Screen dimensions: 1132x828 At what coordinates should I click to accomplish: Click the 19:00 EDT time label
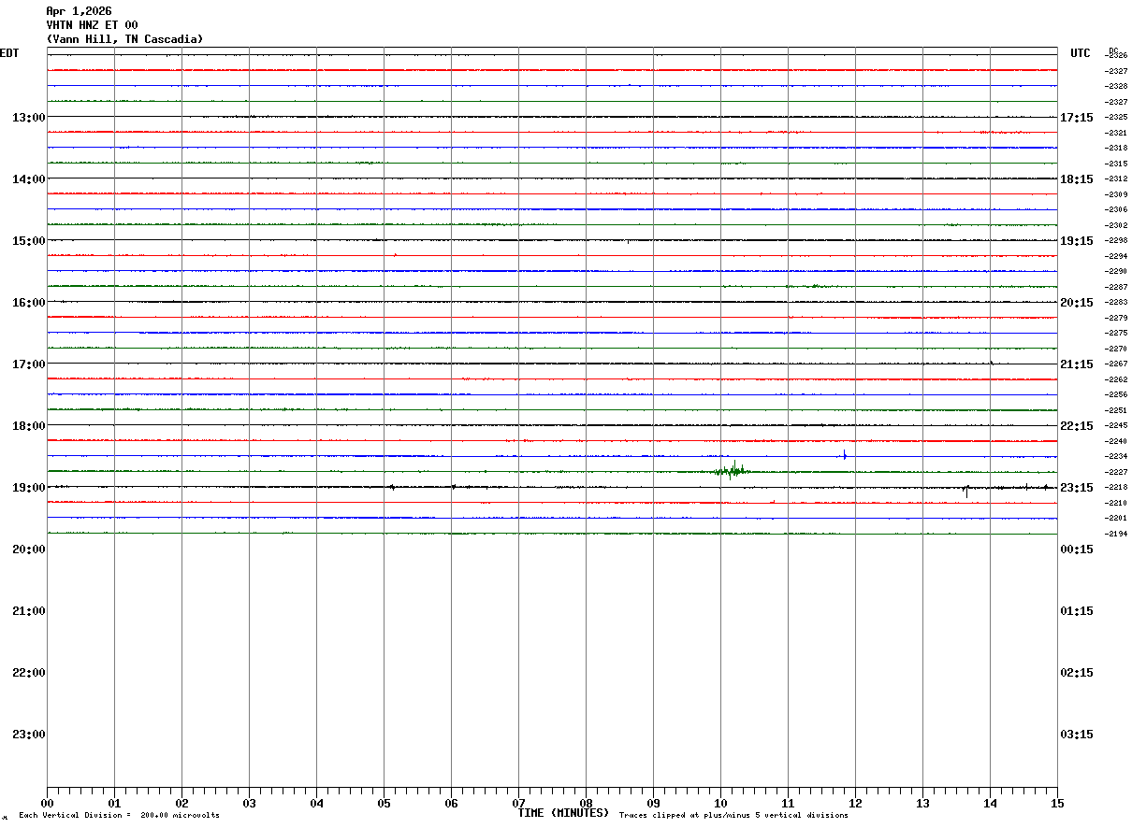coord(28,488)
